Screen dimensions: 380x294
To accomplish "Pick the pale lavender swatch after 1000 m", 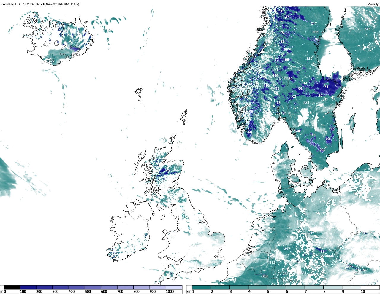I will pos(174,287).
